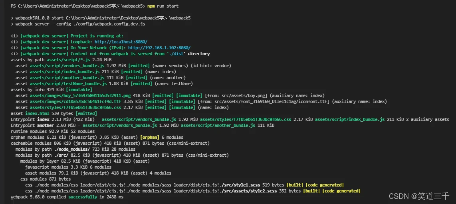Click the "(name: testName)" label
This screenshot has width=456, height=204.
[x=174, y=84]
